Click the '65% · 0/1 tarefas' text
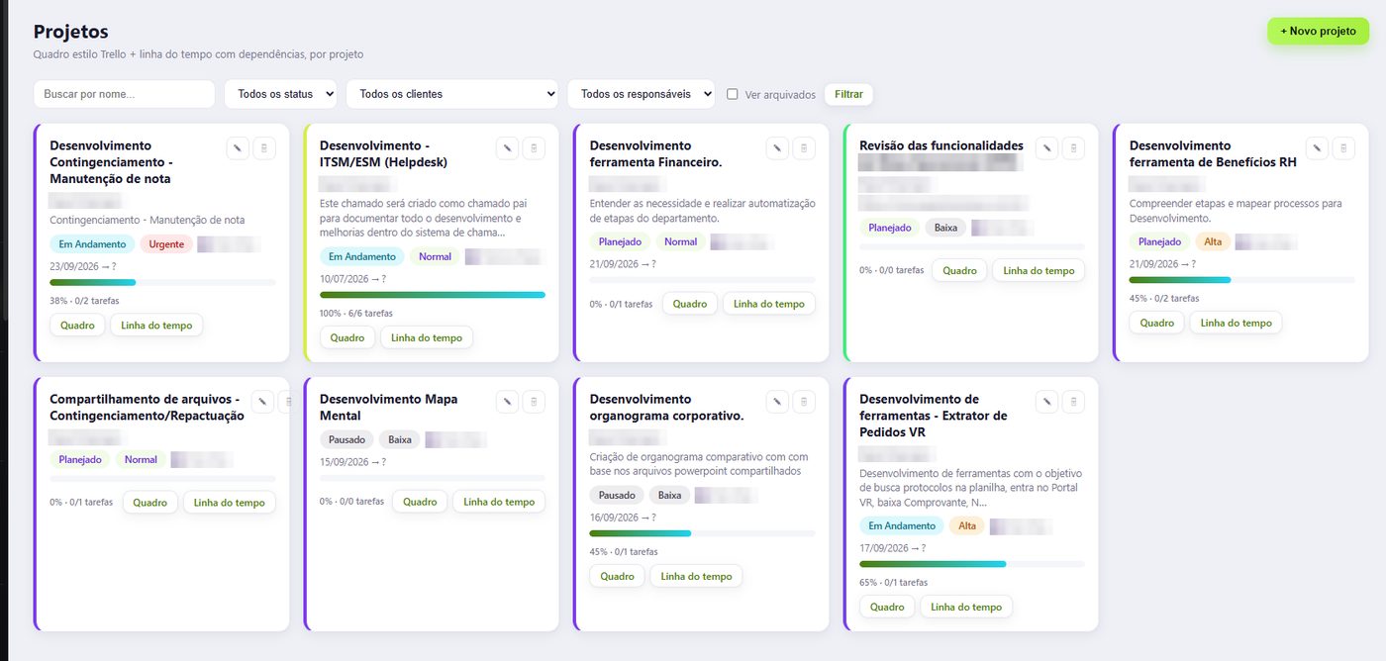The width and height of the screenshot is (1386, 661). click(x=893, y=583)
